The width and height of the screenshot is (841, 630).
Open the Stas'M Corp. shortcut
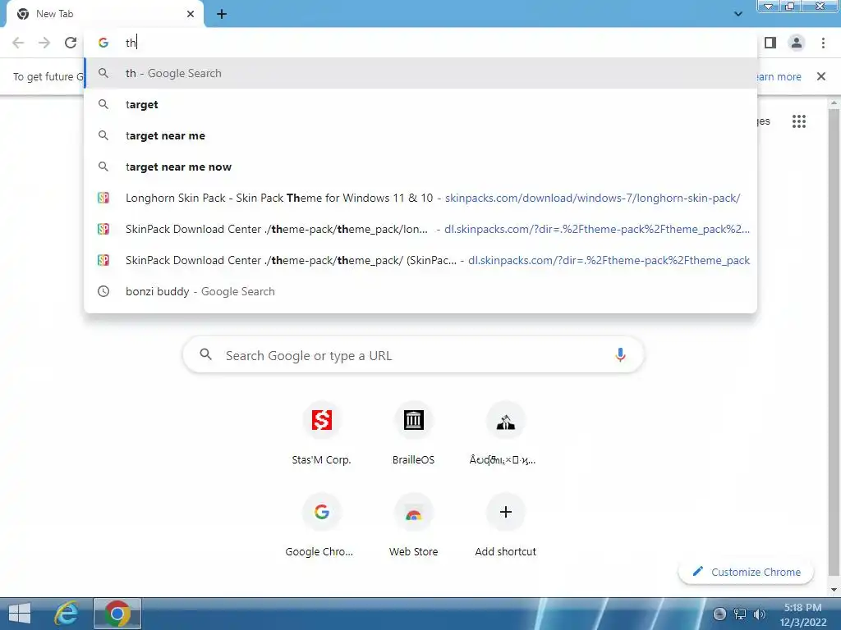click(x=321, y=434)
